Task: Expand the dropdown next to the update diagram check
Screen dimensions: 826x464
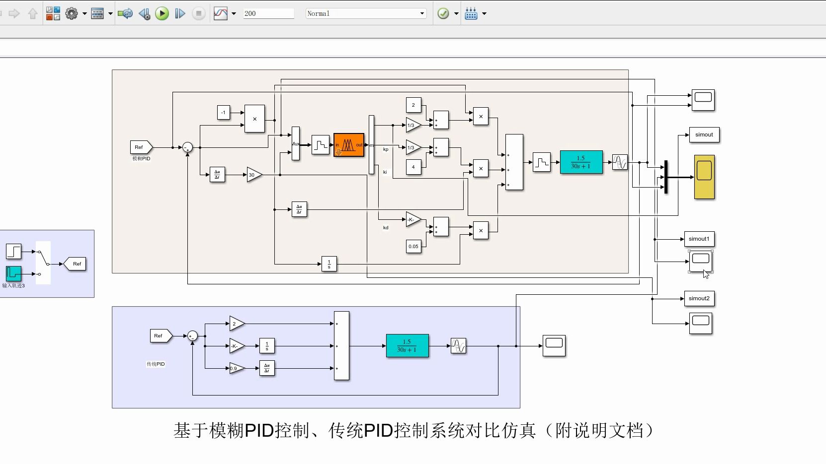Action: point(456,13)
